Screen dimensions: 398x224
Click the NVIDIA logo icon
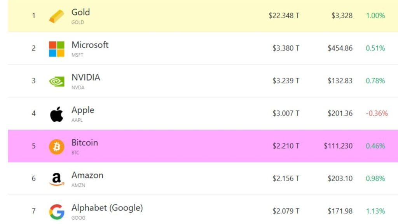click(x=56, y=81)
